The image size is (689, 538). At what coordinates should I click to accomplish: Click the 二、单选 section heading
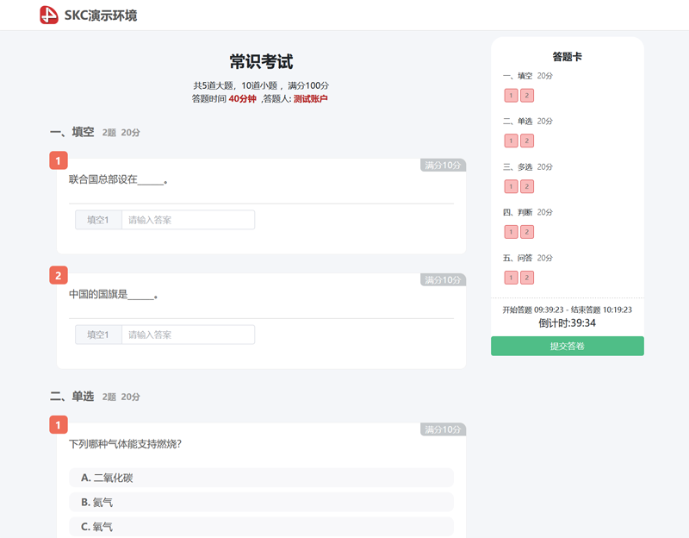pos(72,397)
